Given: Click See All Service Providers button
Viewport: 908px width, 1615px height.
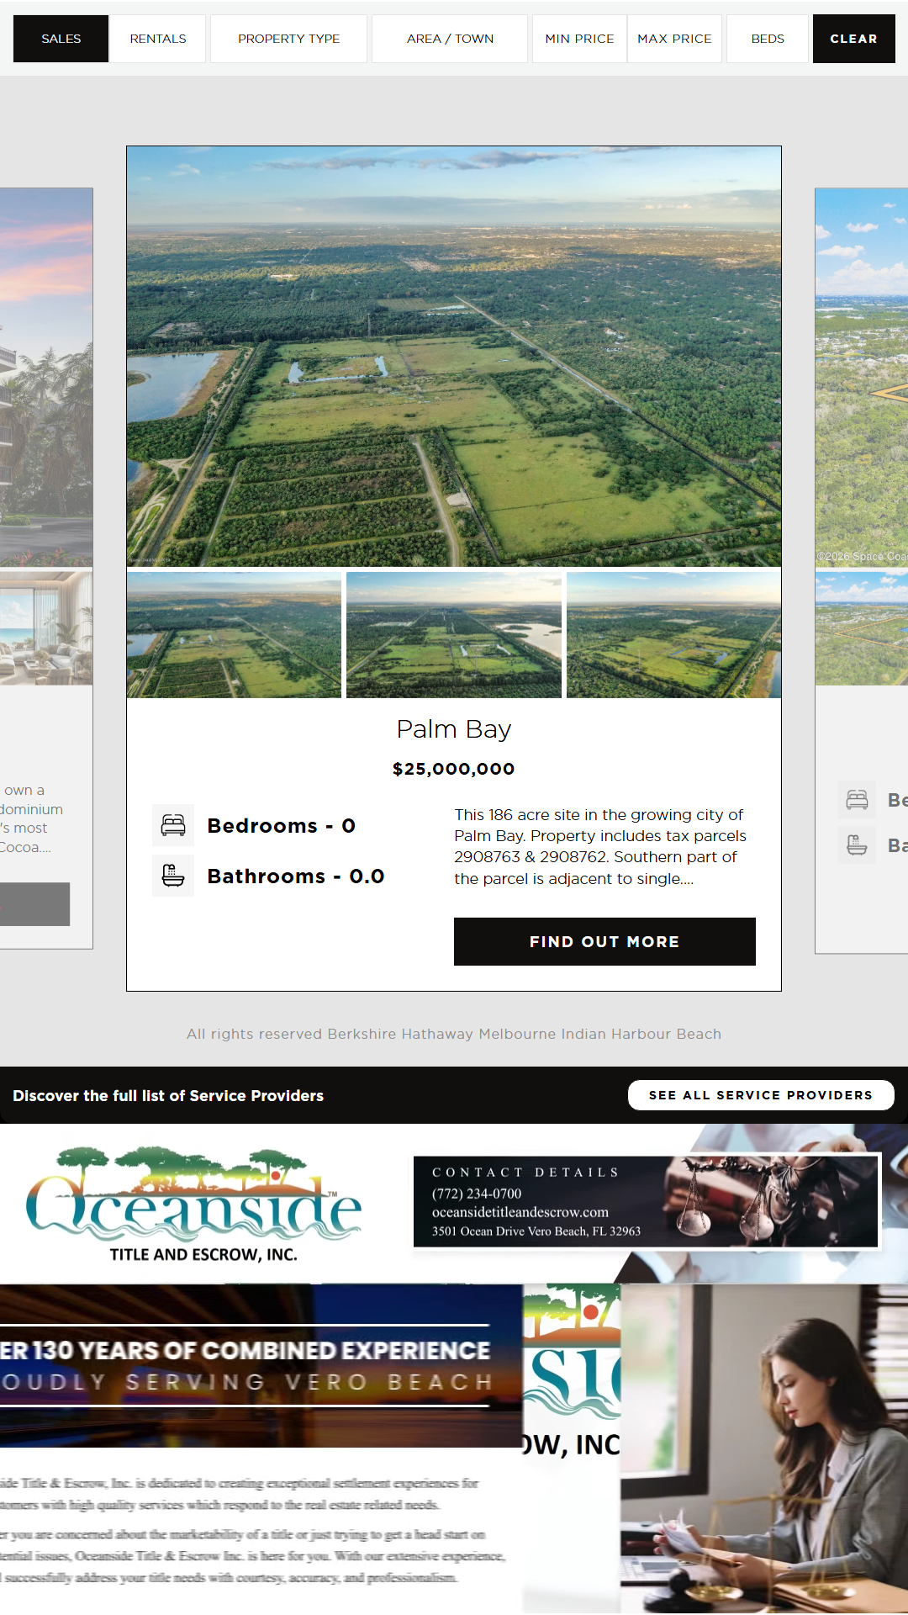Looking at the screenshot, I should (x=760, y=1095).
